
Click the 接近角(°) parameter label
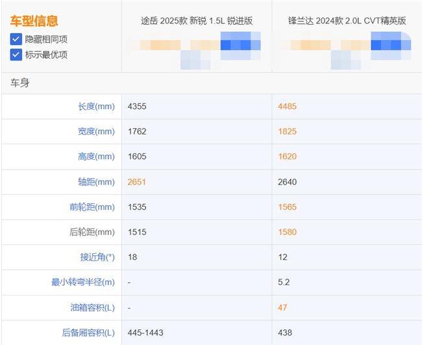[97, 257]
